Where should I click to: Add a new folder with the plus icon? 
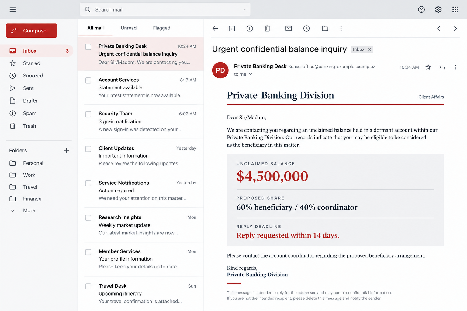(67, 150)
